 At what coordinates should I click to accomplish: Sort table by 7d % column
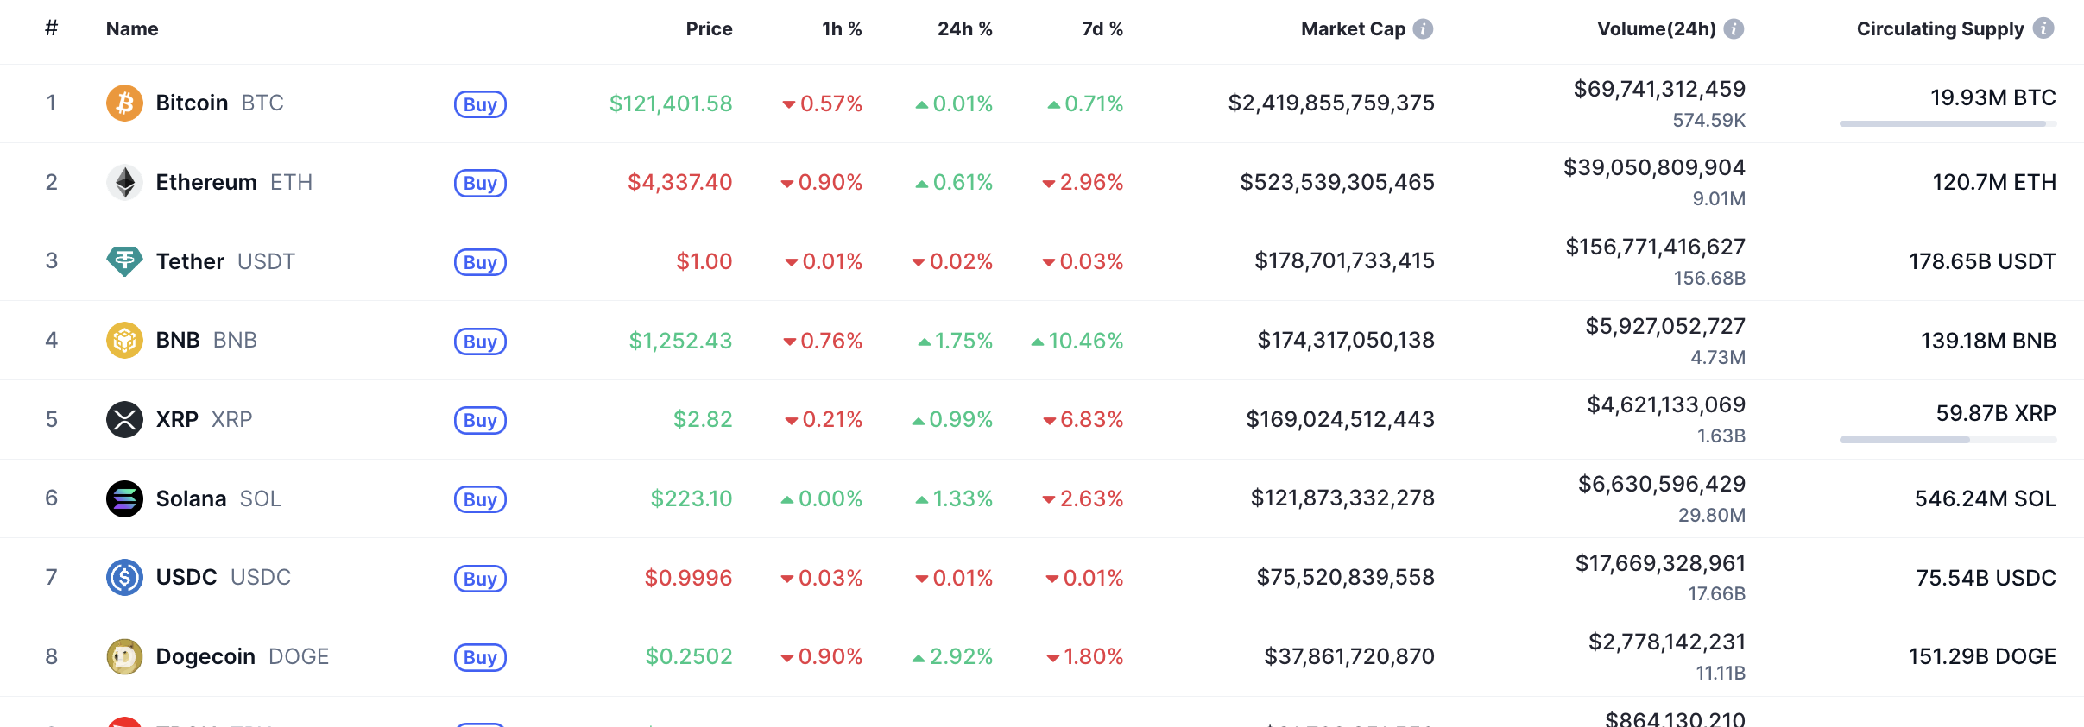tap(1102, 29)
